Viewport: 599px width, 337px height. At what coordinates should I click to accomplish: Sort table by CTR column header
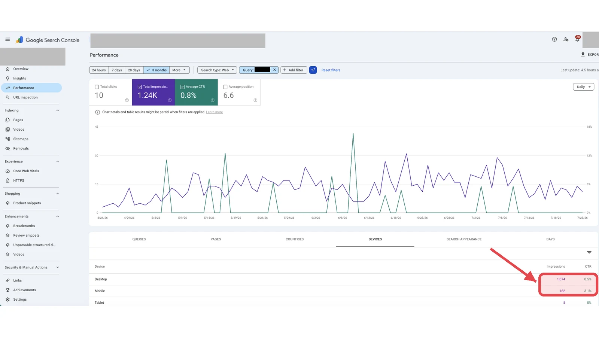tap(588, 267)
